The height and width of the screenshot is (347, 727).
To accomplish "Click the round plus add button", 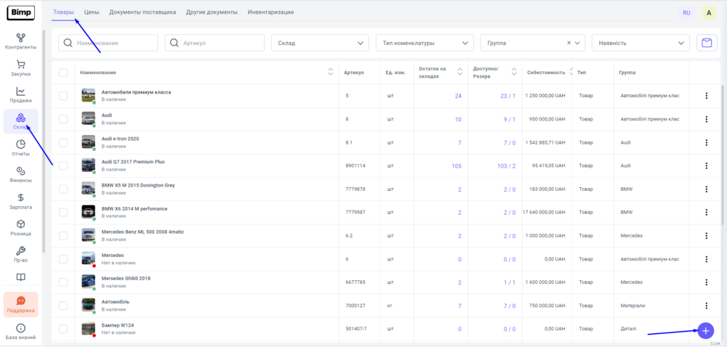I will click(705, 330).
